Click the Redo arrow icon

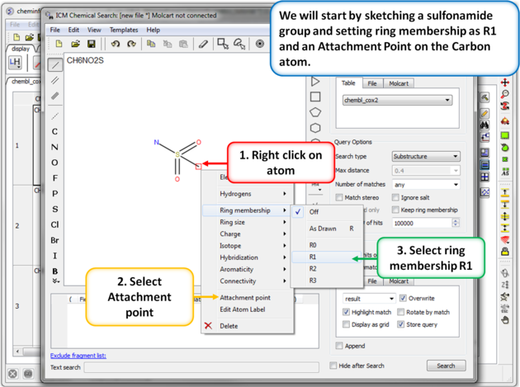coord(131,44)
